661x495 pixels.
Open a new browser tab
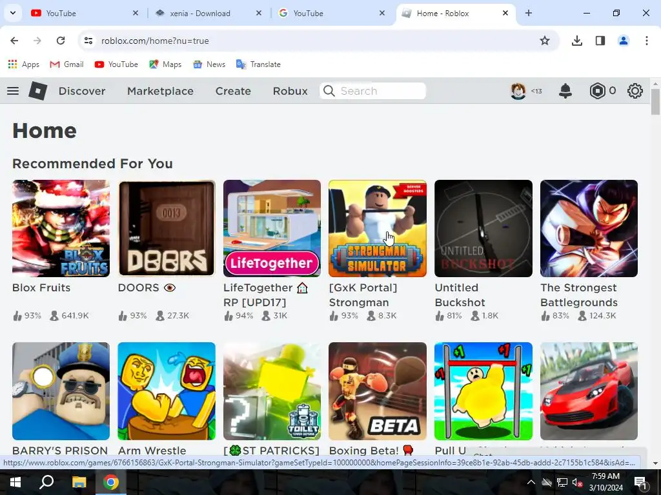click(x=529, y=13)
